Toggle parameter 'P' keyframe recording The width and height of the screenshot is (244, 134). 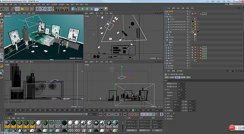[x=153, y=114]
